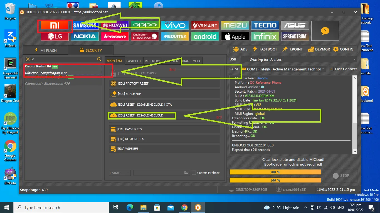This screenshot has height=213, width=380.
Task: Open the Spreadtrum section
Action: point(295,36)
